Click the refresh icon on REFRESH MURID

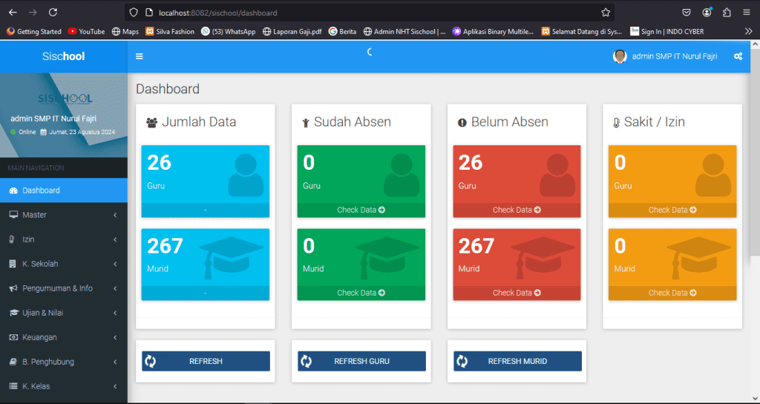(462, 361)
